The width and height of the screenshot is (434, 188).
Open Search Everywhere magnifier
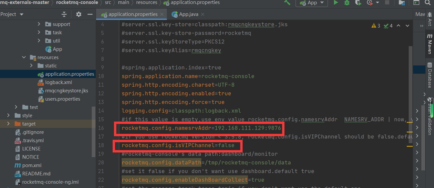(428, 3)
